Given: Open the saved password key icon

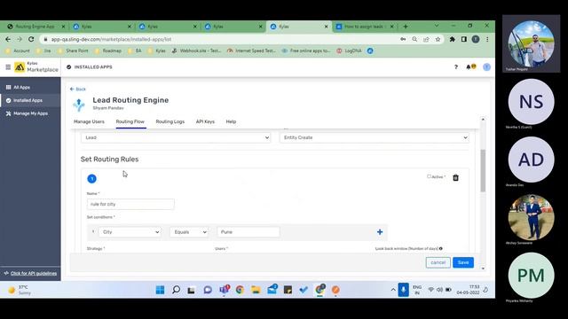Looking at the screenshot, I should tap(403, 39).
